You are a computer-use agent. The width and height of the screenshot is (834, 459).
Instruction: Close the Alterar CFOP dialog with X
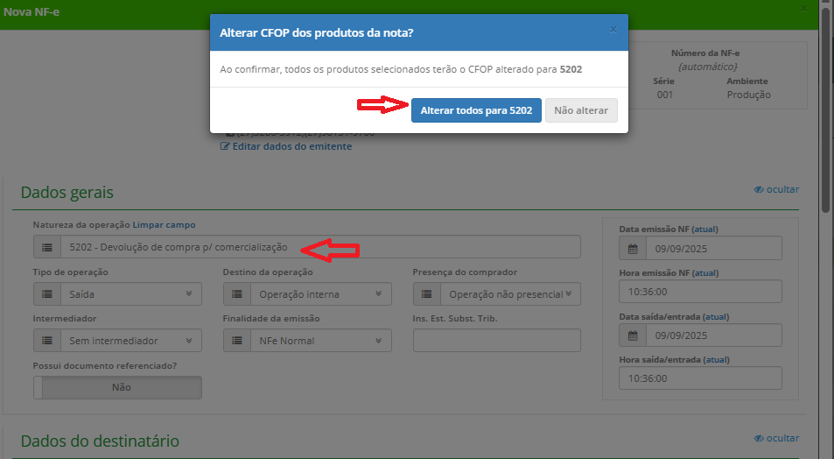[x=613, y=30]
